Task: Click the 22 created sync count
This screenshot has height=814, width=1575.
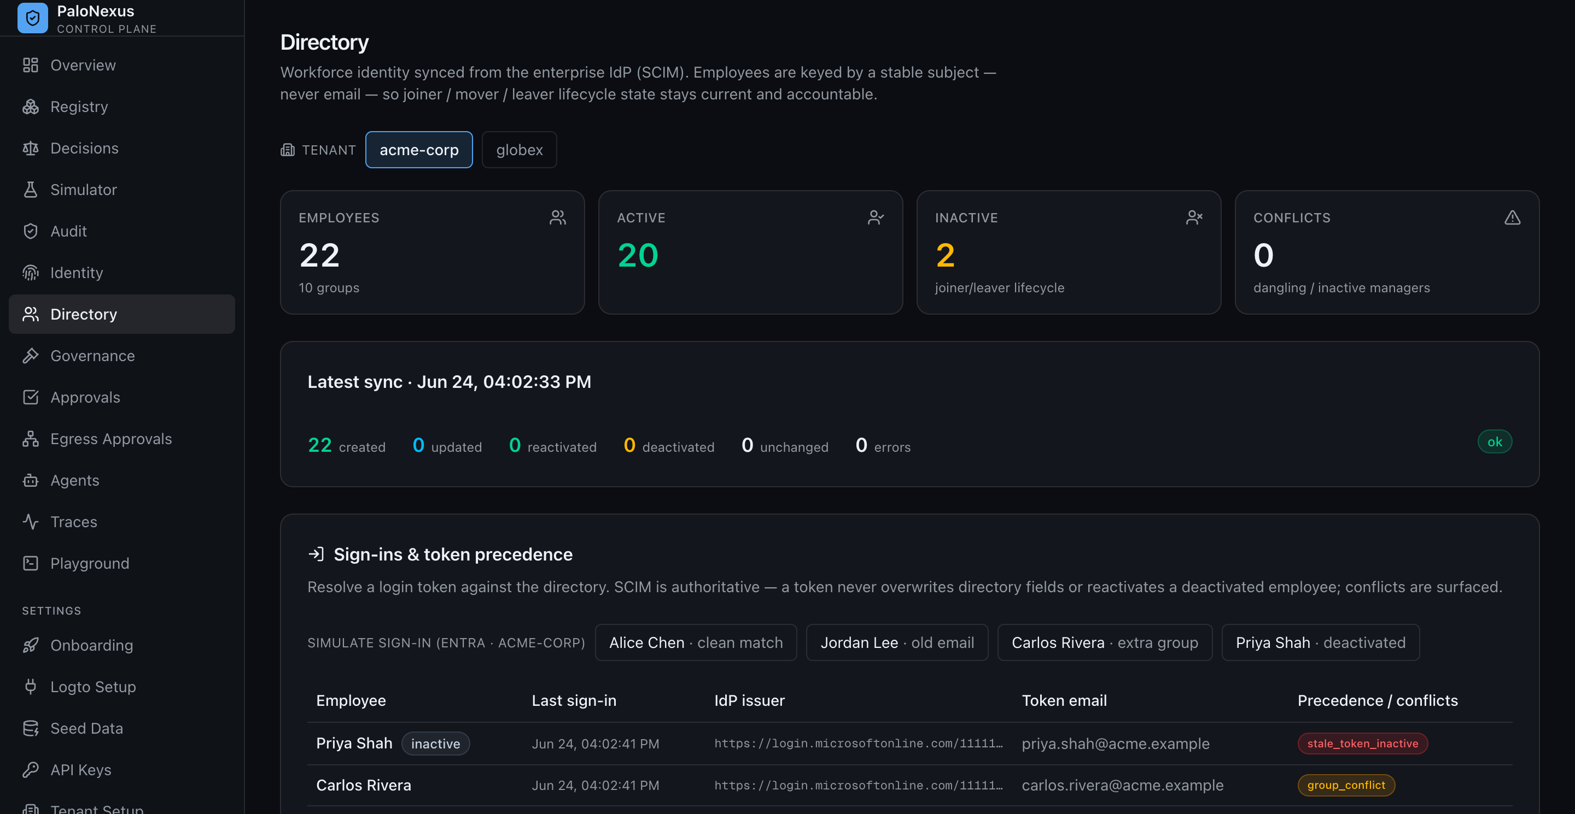Action: (x=347, y=446)
